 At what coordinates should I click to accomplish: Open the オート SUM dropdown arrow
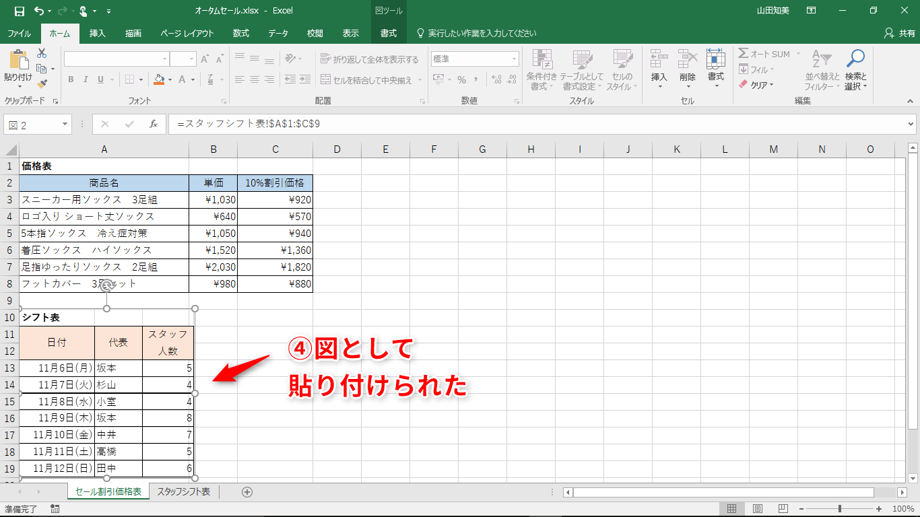(798, 54)
